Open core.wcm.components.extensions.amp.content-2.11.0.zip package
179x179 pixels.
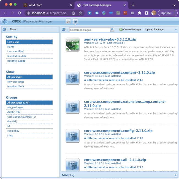pyautogui.click(x=125, y=104)
